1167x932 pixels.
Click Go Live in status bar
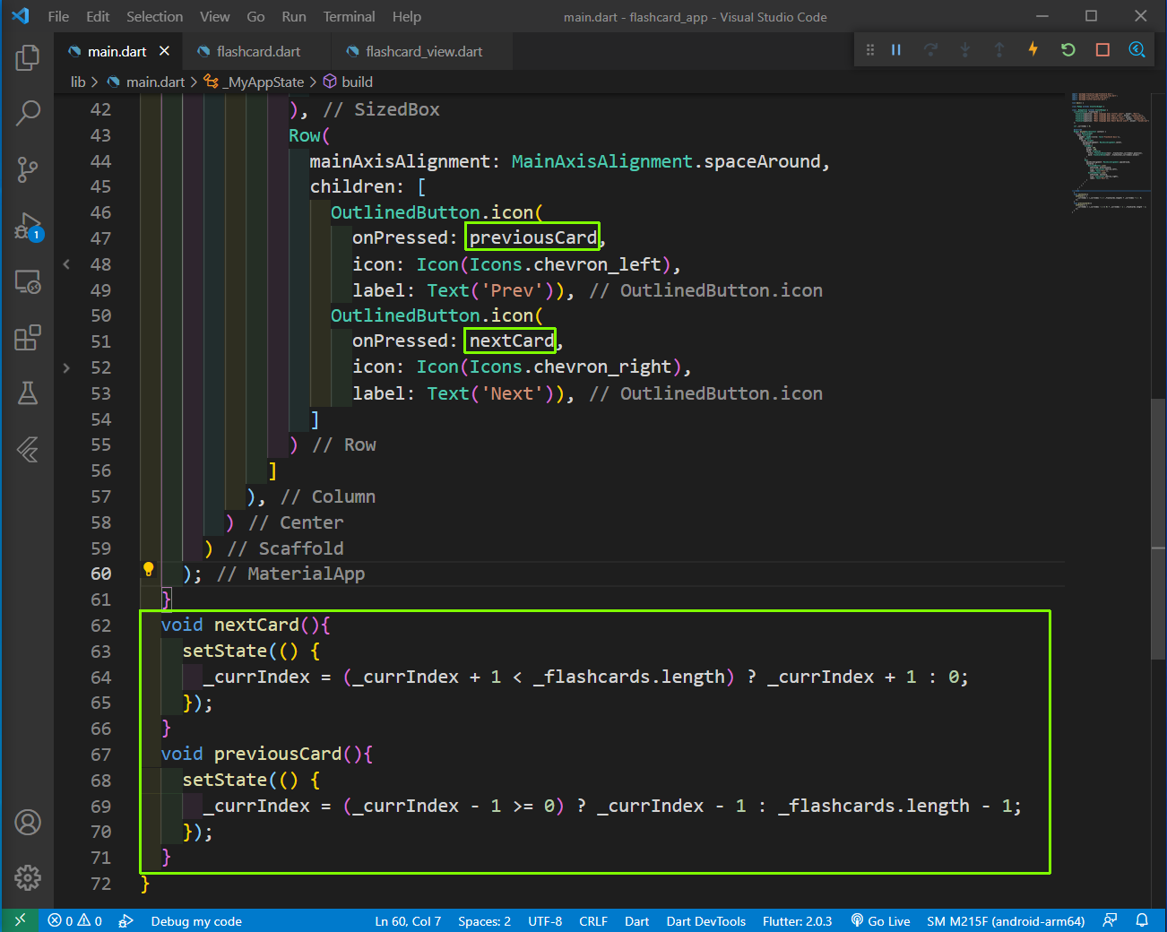pos(880,921)
